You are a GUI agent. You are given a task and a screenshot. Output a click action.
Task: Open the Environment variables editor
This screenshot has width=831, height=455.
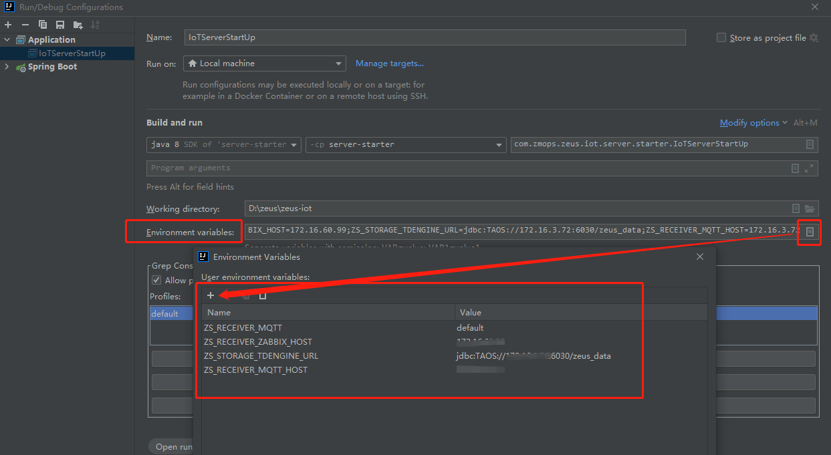coord(810,231)
